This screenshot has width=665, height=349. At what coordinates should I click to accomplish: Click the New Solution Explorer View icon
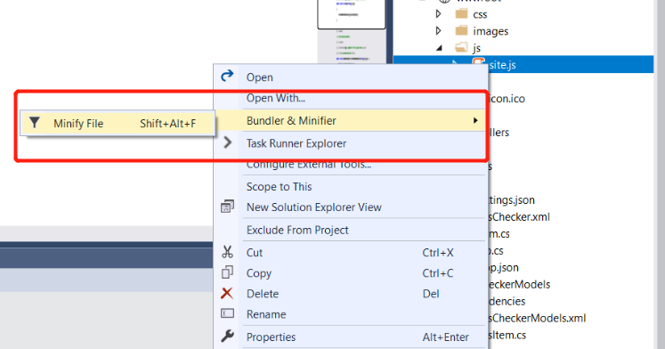pos(227,207)
